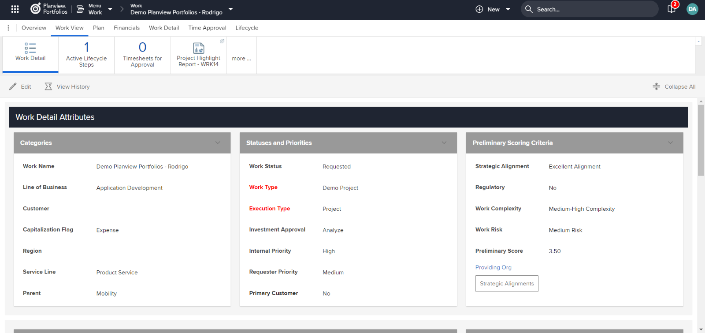Click the Work Detail list icon tile
This screenshot has width=705, height=333.
[30, 48]
